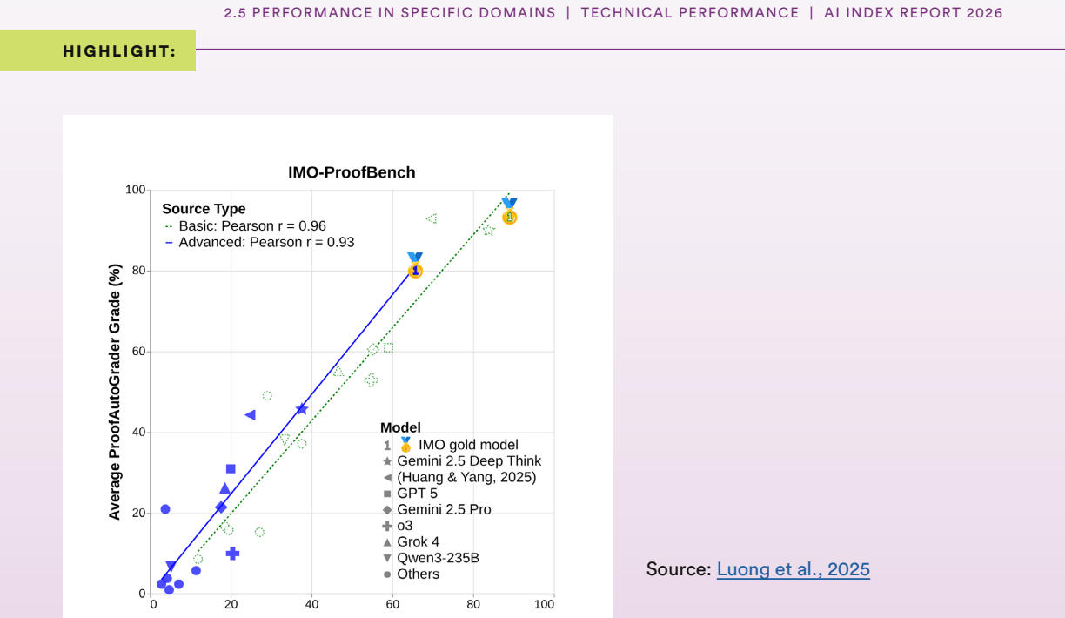Viewport: 1065px width, 618px height.
Task: Select the green outlined square data point
Action: [388, 347]
